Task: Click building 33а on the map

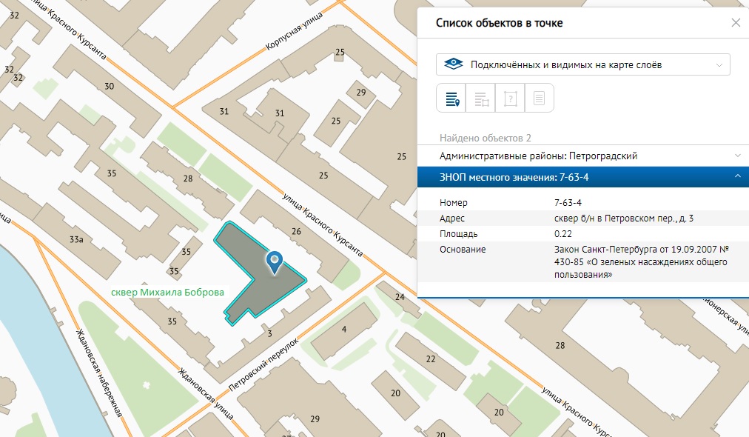Action: tap(75, 239)
